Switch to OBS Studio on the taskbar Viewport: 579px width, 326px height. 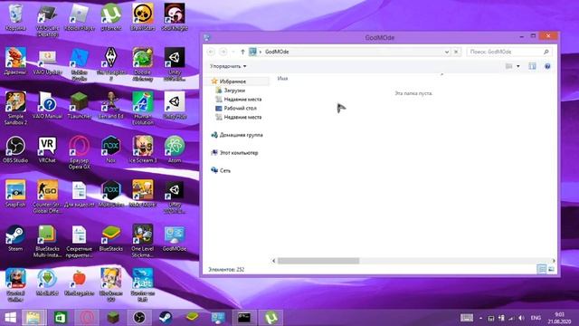coord(139,318)
